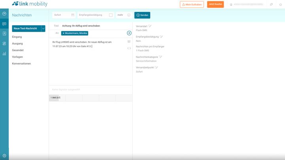The image size is (285, 160).
Task: Click the signature field Keine Signatur ausgewählt
Action: tap(91, 90)
